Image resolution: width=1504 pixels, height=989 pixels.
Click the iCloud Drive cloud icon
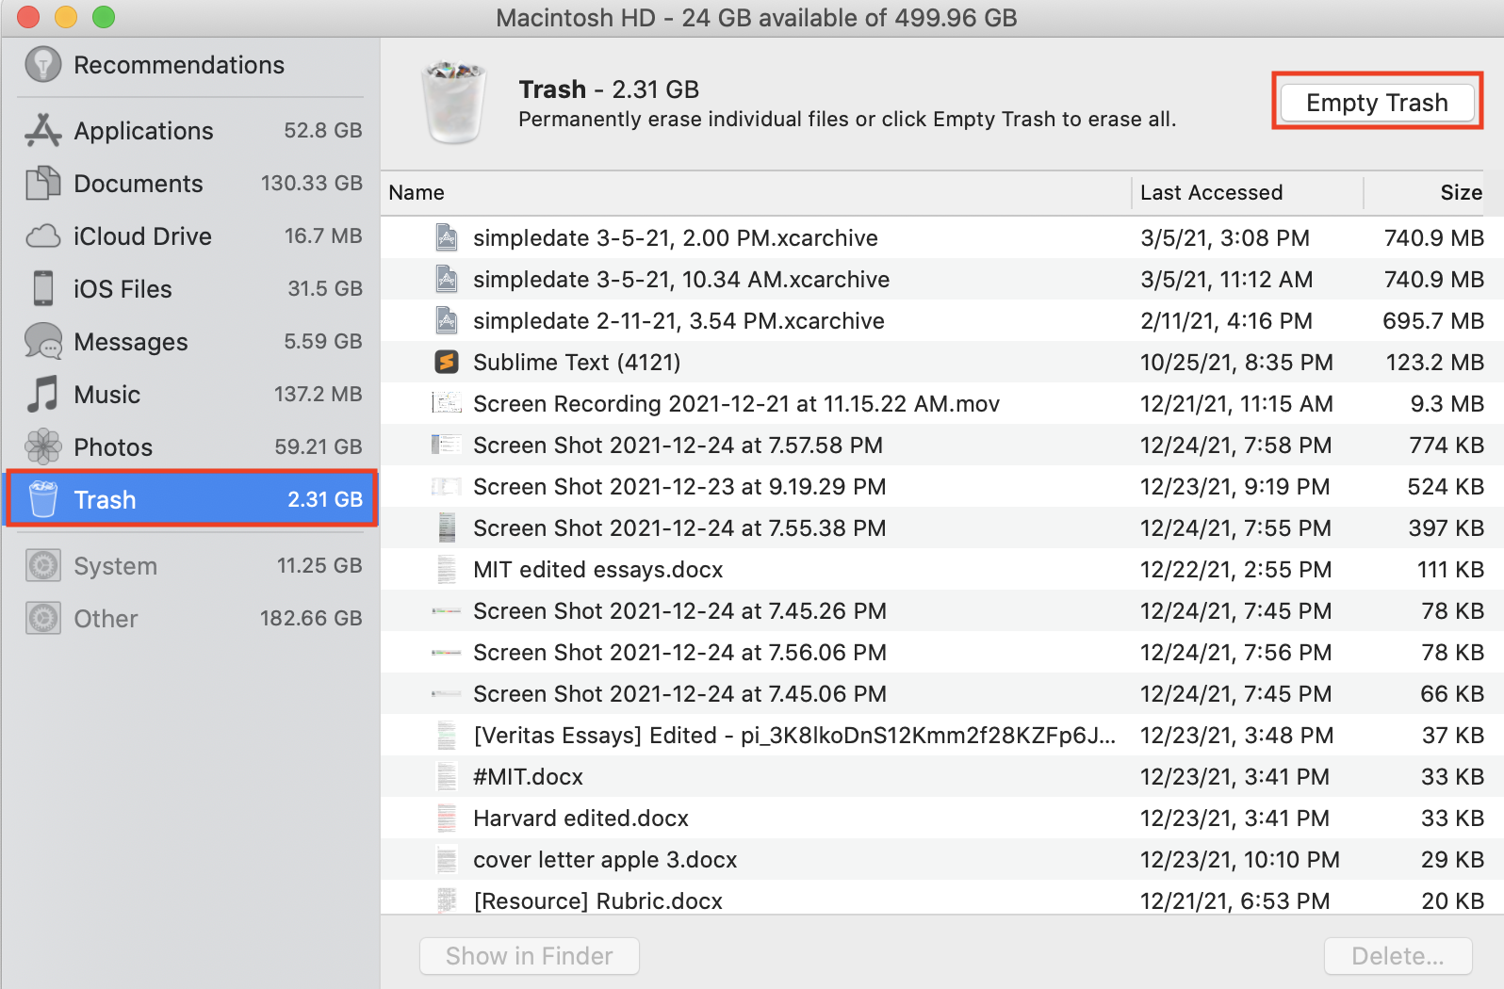(43, 235)
